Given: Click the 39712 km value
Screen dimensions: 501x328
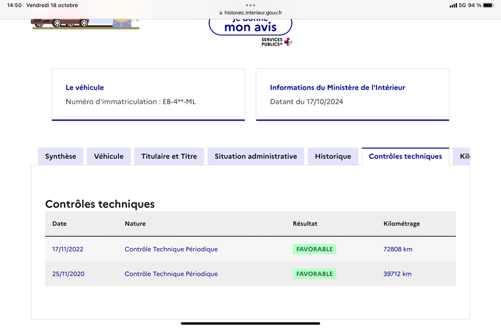Looking at the screenshot, I should tap(398, 274).
